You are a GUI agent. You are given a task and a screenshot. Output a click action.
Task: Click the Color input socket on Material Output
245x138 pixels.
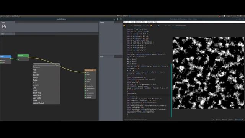pos(85,72)
